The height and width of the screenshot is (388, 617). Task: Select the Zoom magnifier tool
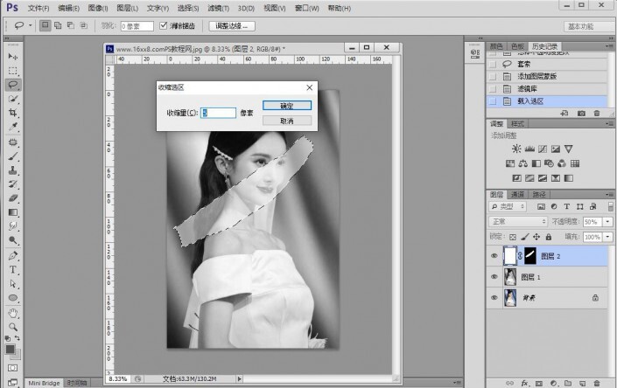(x=13, y=326)
